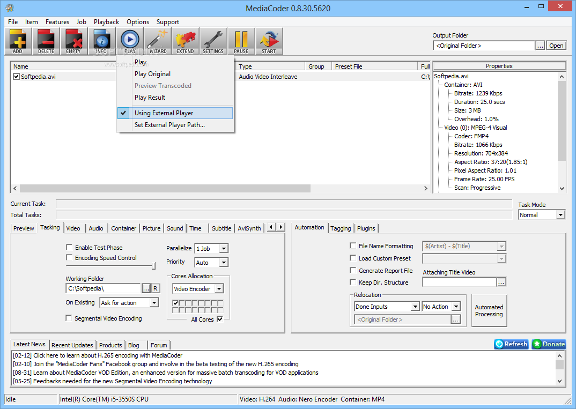Open SETTINGS wrench icon
Viewport: 576px width, 409px height.
(213, 41)
